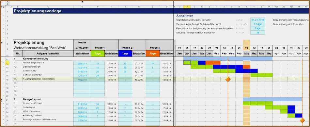
Task: Click the Projektplanungsvorlage title cell
Action: [93, 11]
